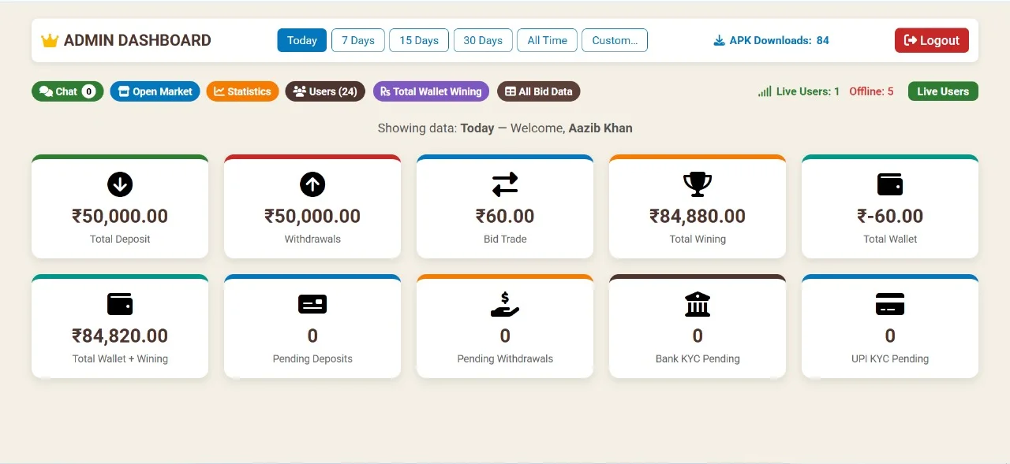This screenshot has height=464, width=1010.
Task: Click the Bid Trade exchange arrows icon
Action: click(505, 184)
